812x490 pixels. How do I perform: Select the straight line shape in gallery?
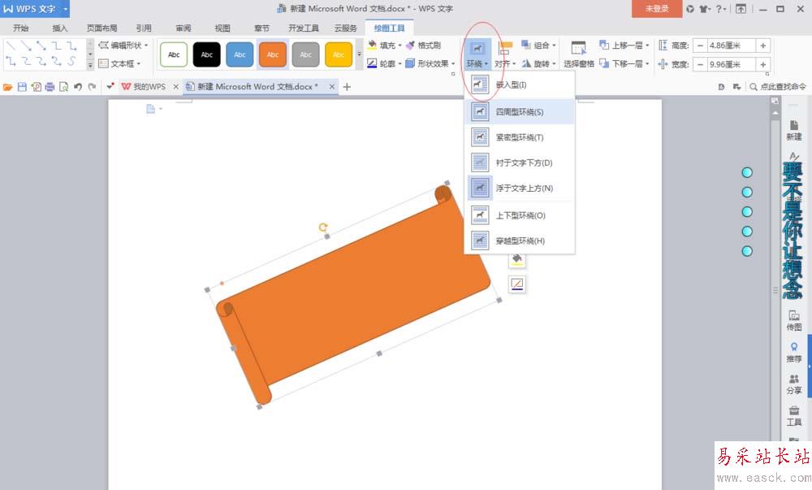point(11,46)
